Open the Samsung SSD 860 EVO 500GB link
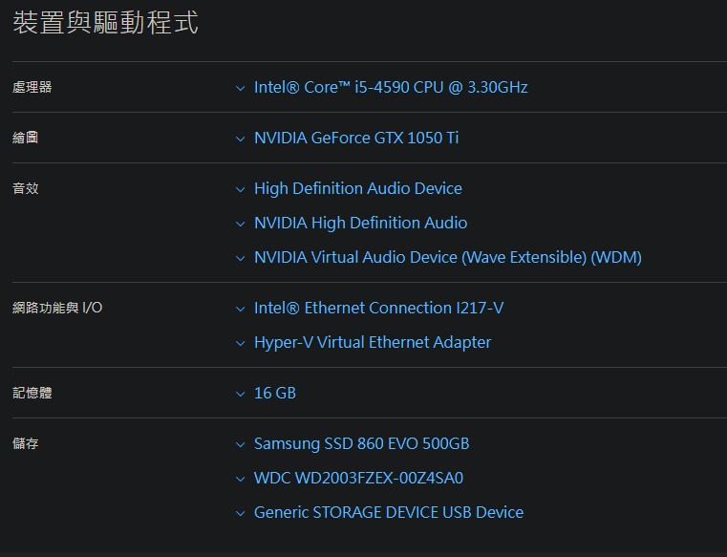This screenshot has width=727, height=557. 362,443
